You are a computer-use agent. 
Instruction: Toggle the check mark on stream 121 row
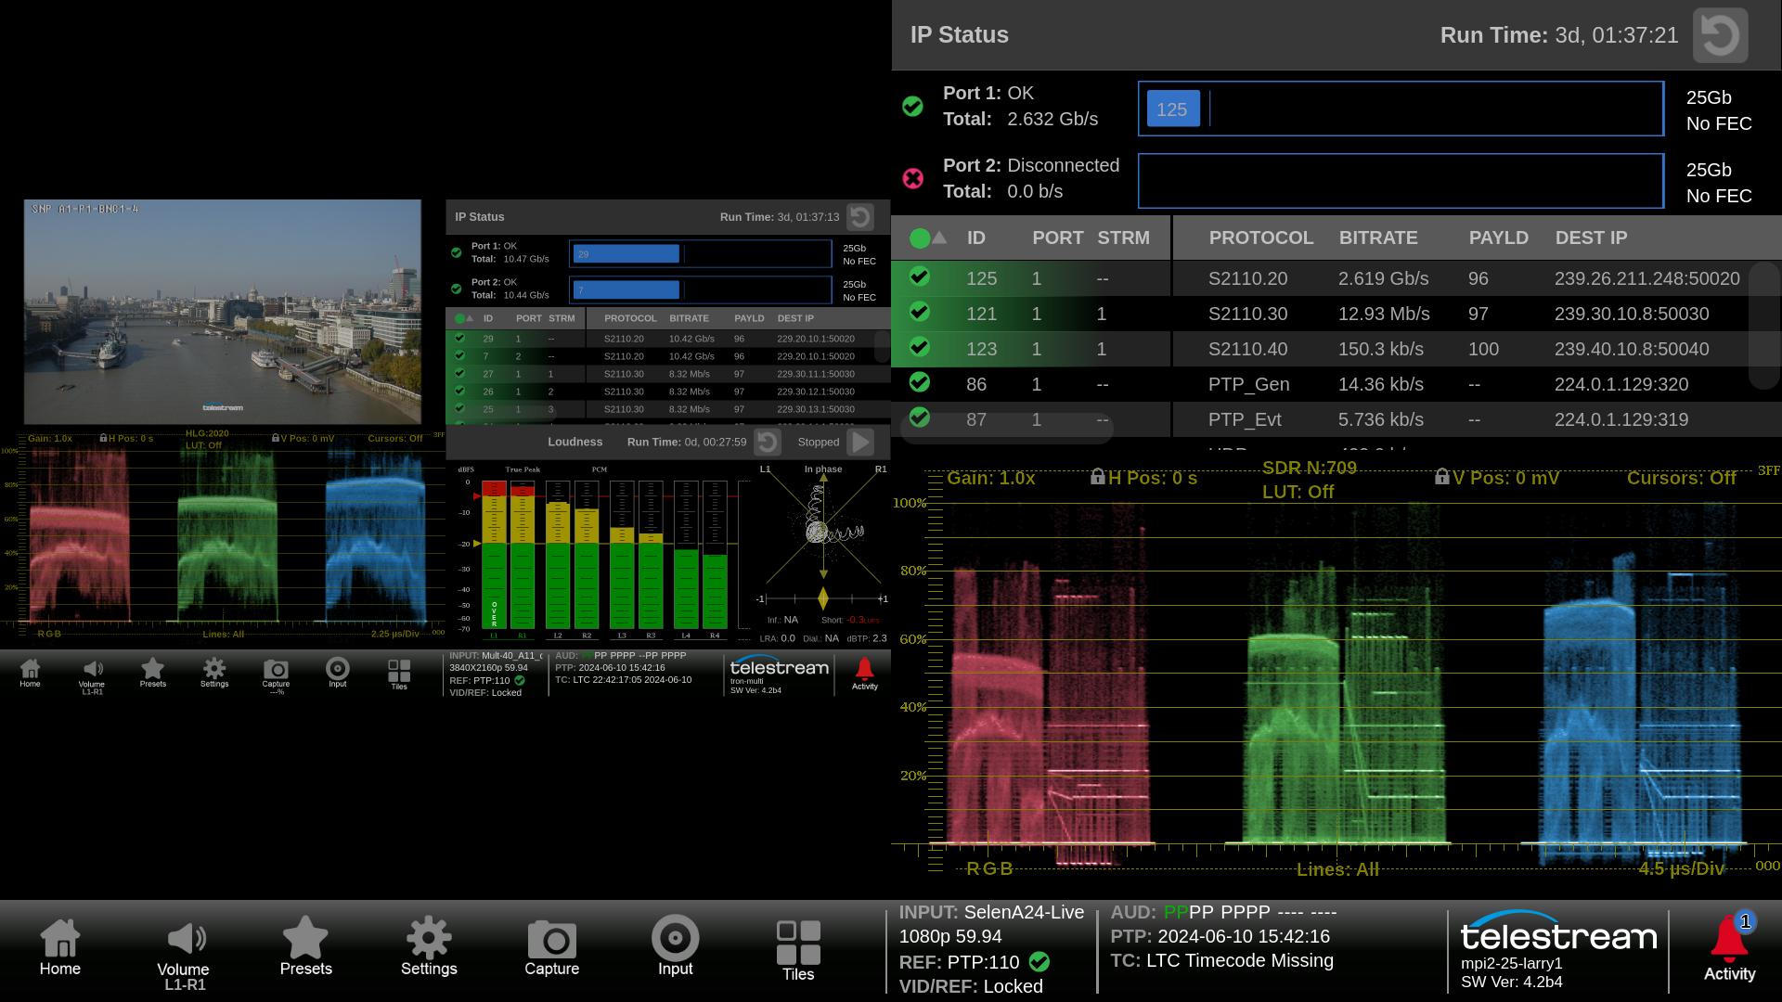pos(919,312)
